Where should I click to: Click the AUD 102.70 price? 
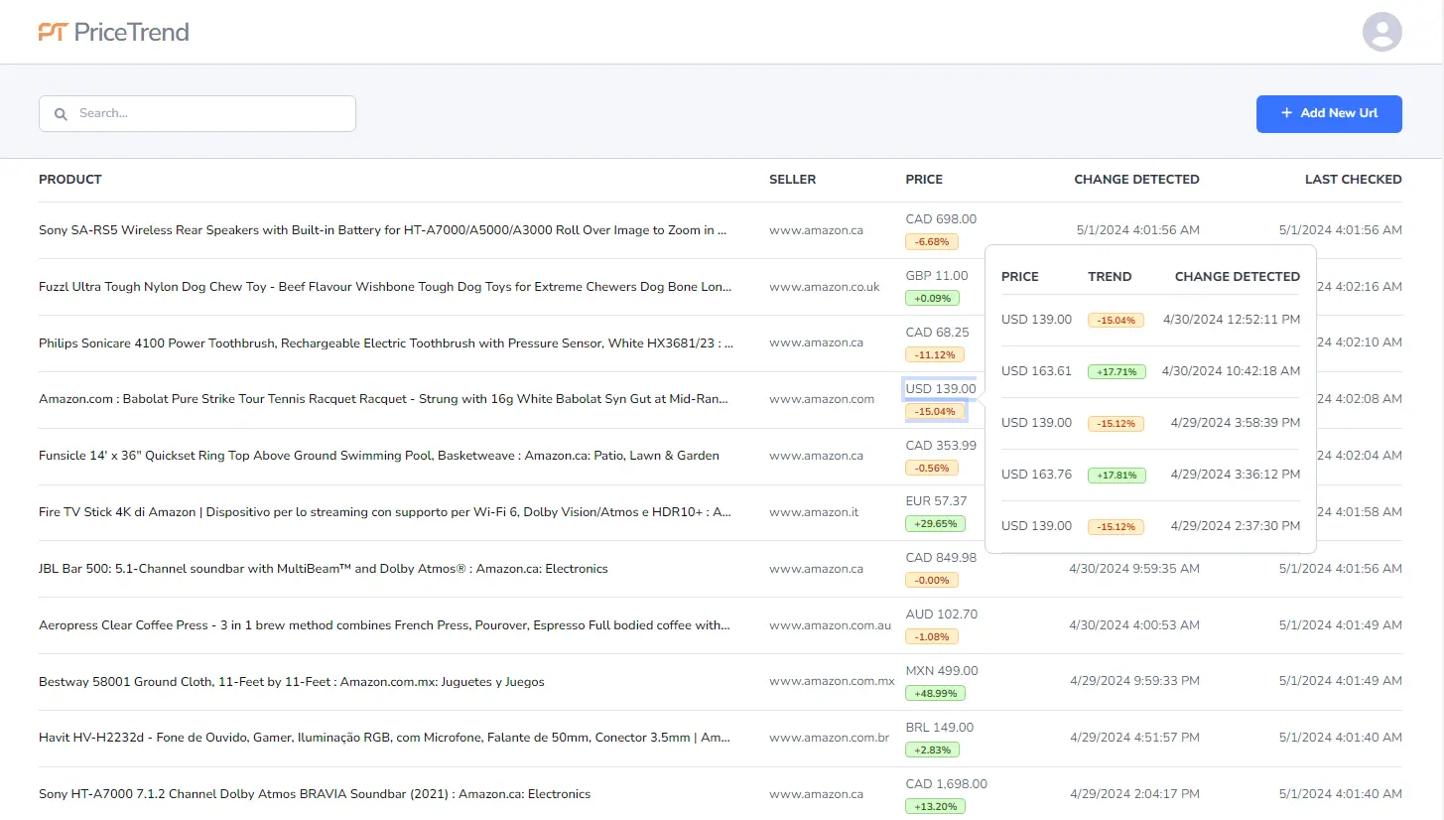pos(941,615)
